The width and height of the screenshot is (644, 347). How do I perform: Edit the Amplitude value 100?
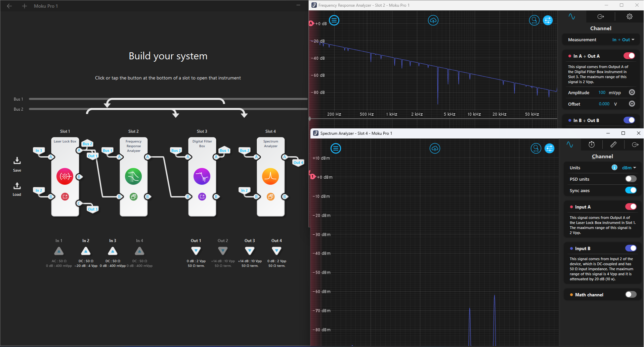click(x=602, y=93)
